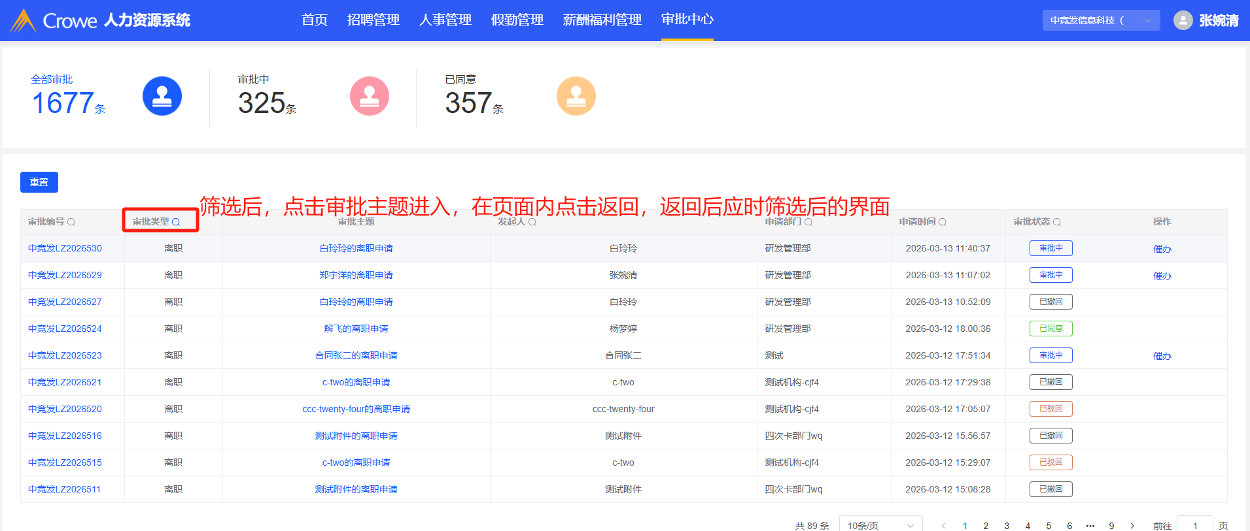Open ccc-twenty-four的离职申请 subject link

(356, 409)
